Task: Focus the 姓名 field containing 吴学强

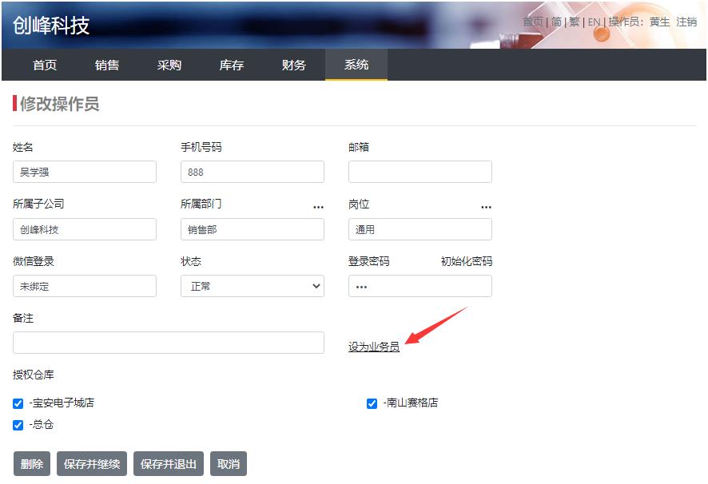Action: pyautogui.click(x=85, y=172)
